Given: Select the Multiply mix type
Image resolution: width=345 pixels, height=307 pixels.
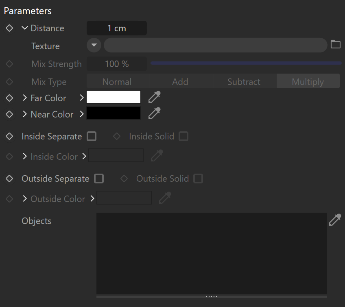Looking at the screenshot, I should 308,82.
